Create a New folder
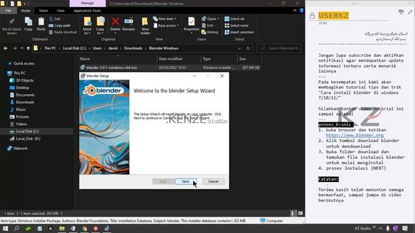The height and width of the screenshot is (233, 415). click(145, 26)
